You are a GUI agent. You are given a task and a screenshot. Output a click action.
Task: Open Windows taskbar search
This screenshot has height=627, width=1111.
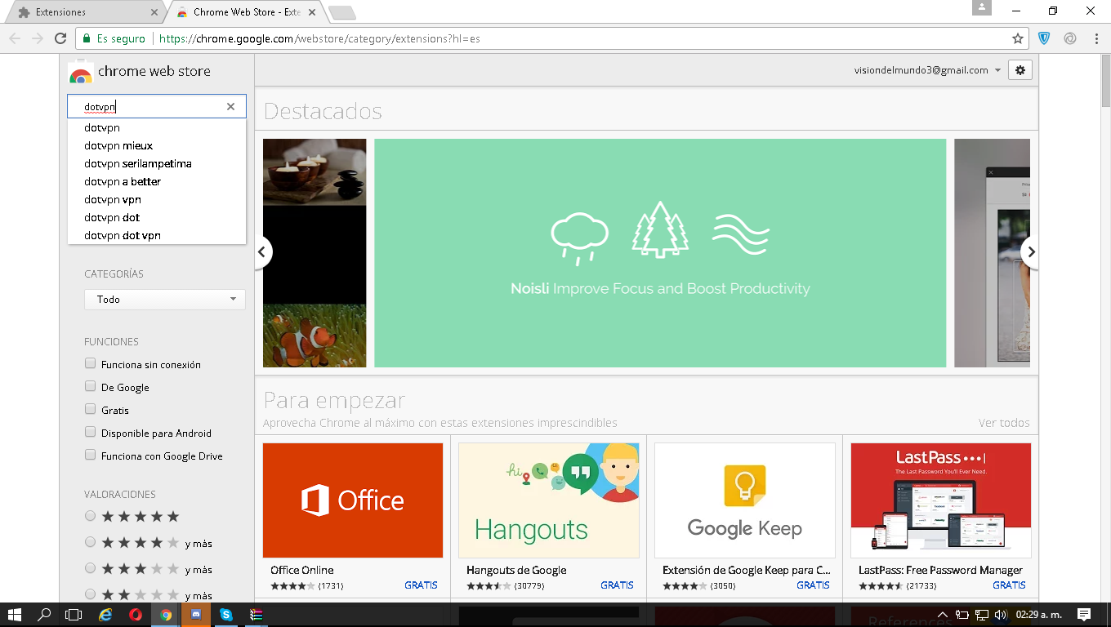tap(45, 615)
